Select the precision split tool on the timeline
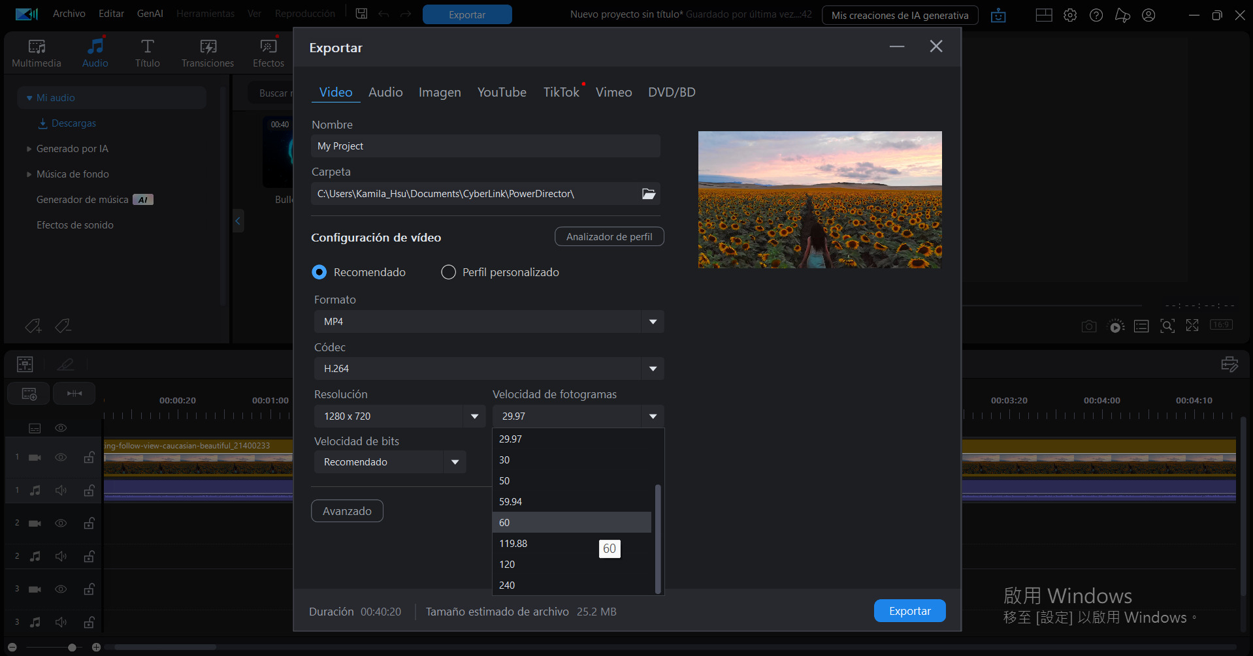The height and width of the screenshot is (656, 1253). click(74, 393)
